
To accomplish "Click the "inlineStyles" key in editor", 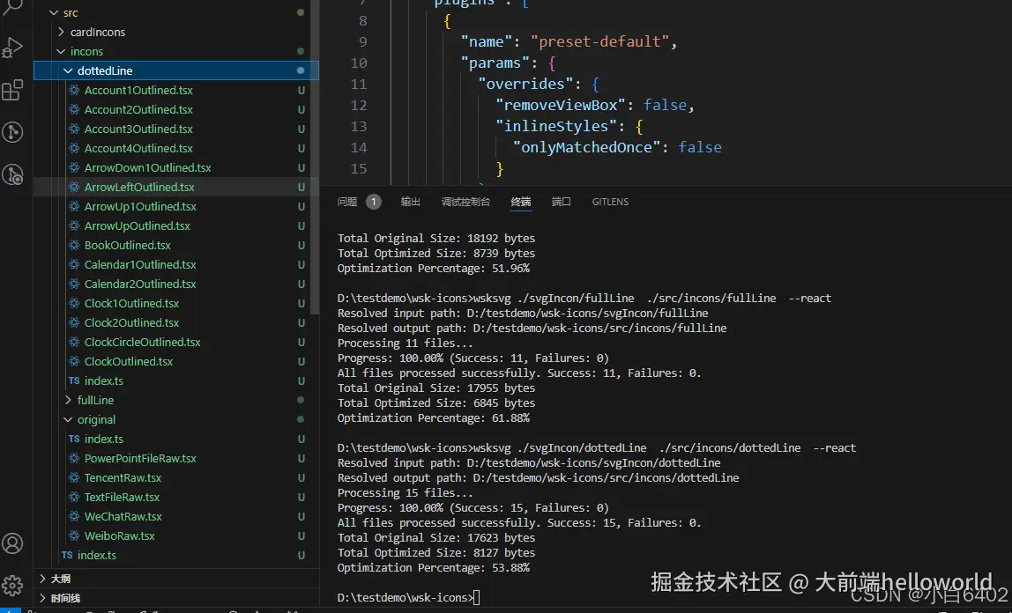I will click(555, 126).
